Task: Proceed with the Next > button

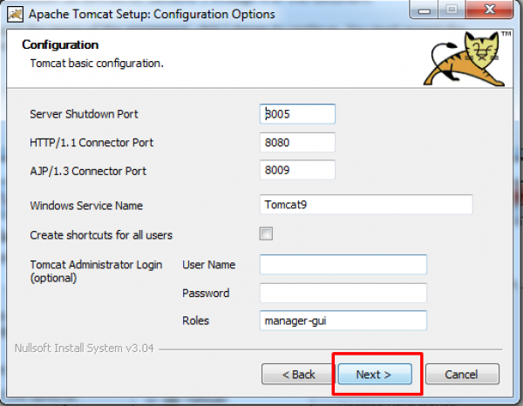Action: (375, 375)
